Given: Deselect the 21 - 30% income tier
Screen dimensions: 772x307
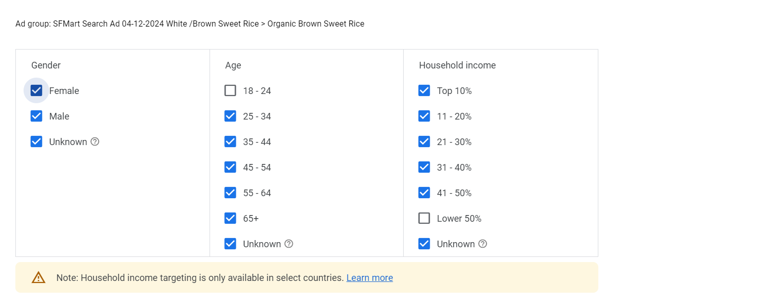Looking at the screenshot, I should (424, 142).
